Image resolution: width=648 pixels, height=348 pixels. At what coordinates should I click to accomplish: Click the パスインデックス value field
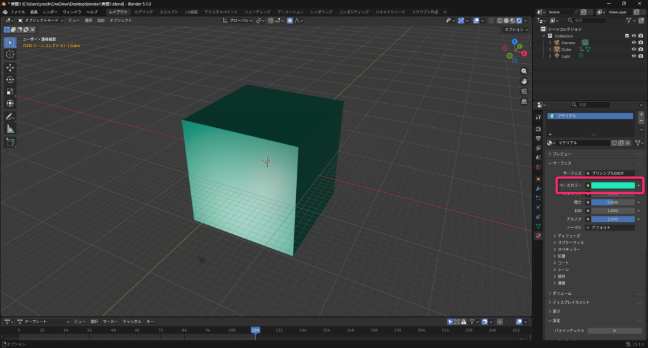pyautogui.click(x=614, y=330)
